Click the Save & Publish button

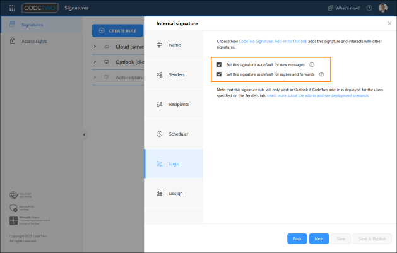click(x=372, y=238)
